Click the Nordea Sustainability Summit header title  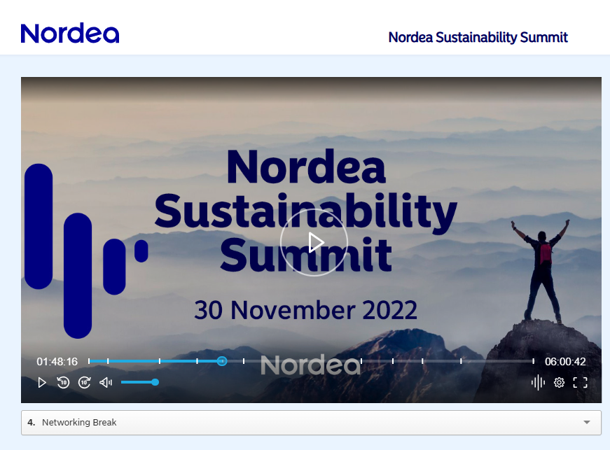pos(478,37)
